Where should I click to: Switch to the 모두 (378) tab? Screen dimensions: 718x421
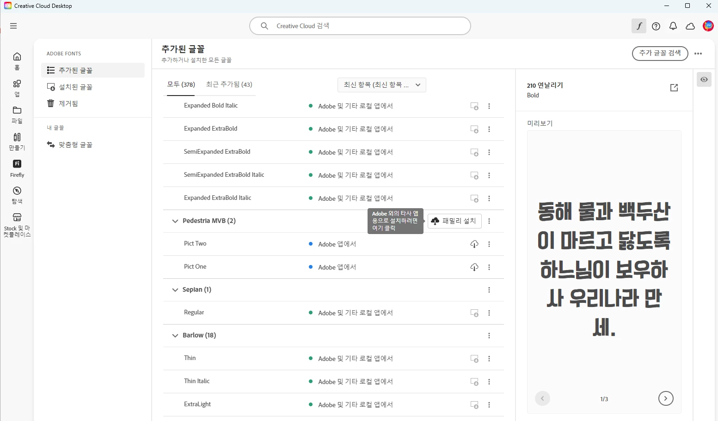(x=181, y=84)
